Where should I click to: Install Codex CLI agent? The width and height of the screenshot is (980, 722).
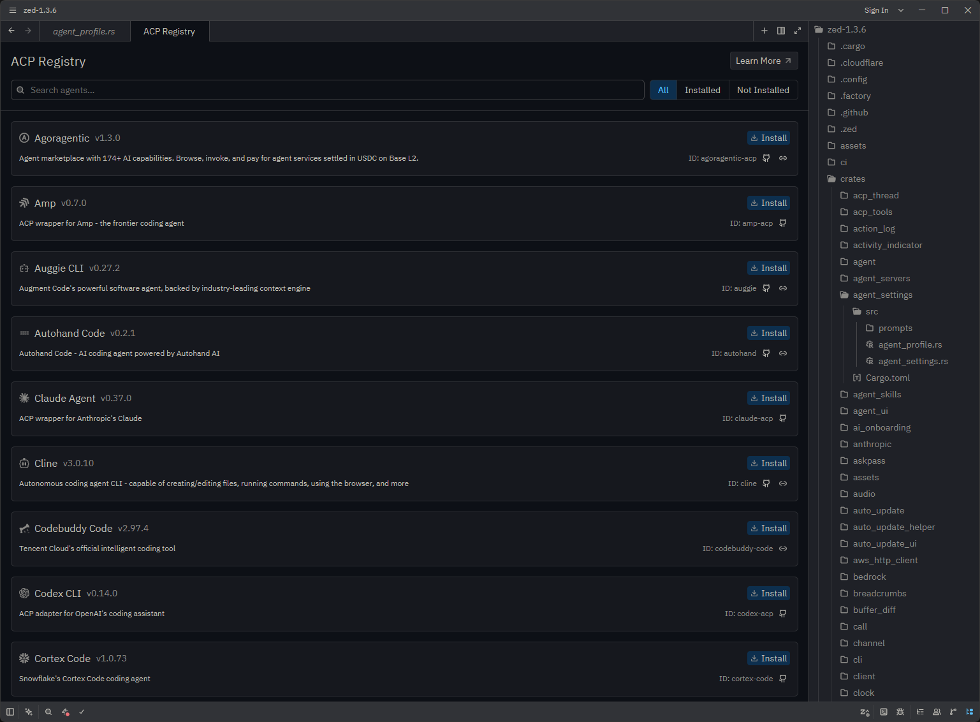[x=768, y=593]
